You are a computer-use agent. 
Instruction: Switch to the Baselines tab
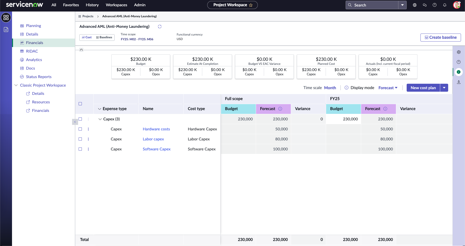click(104, 37)
